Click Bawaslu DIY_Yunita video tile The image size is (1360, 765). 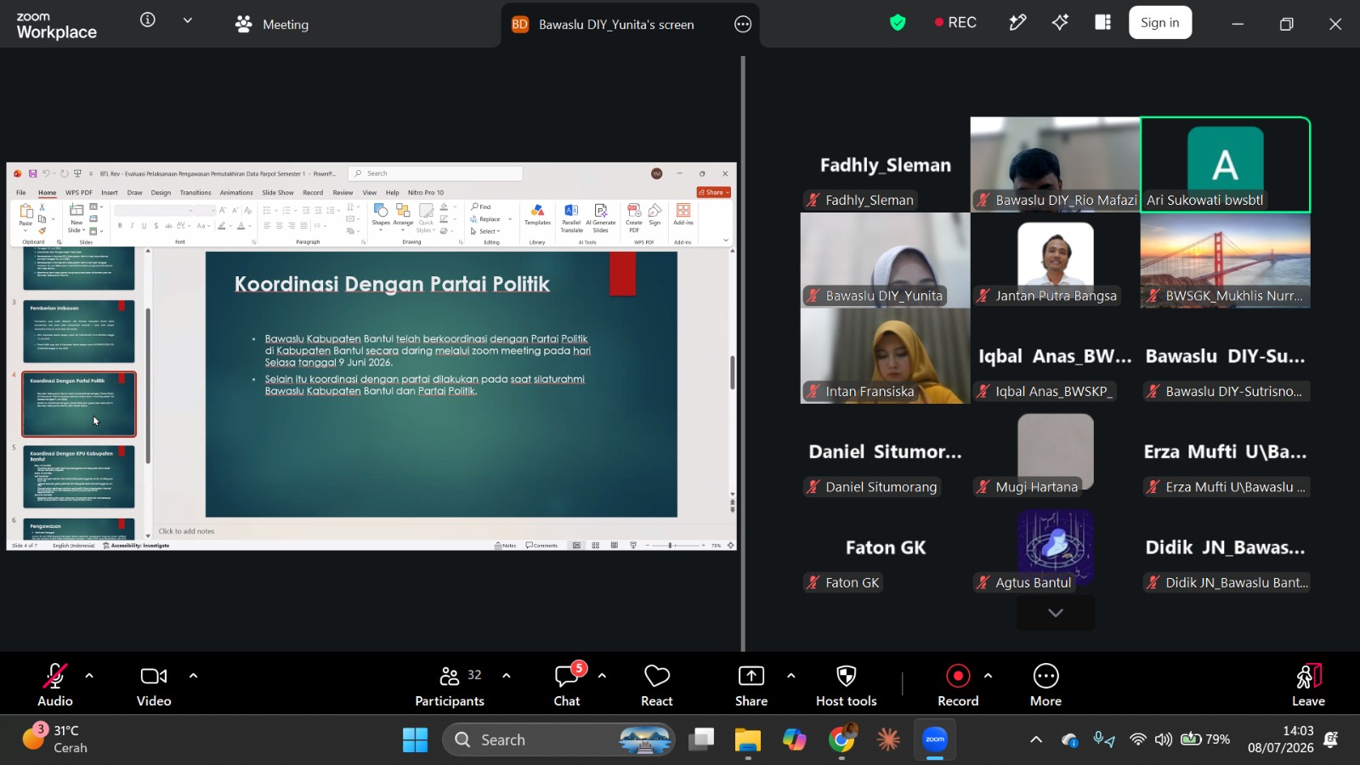[x=886, y=260]
